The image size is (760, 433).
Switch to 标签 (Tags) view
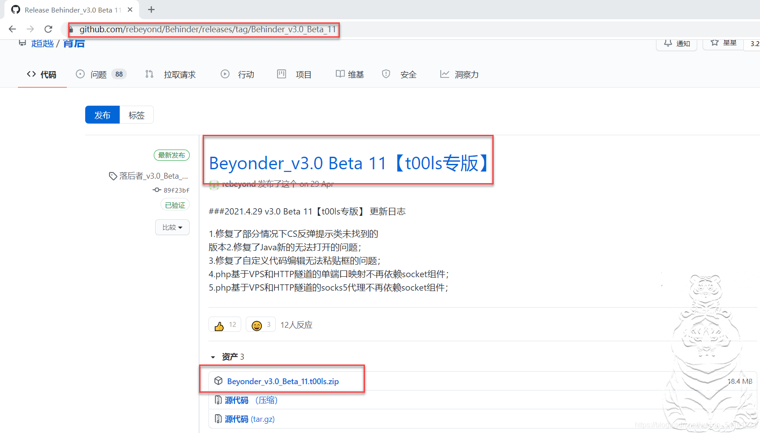point(136,115)
